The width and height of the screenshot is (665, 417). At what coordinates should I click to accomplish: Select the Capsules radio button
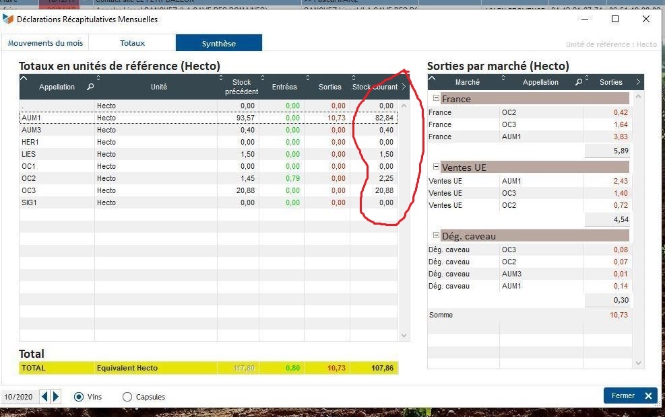pos(127,397)
